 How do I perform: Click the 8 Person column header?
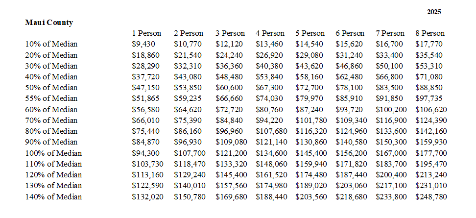point(430,33)
